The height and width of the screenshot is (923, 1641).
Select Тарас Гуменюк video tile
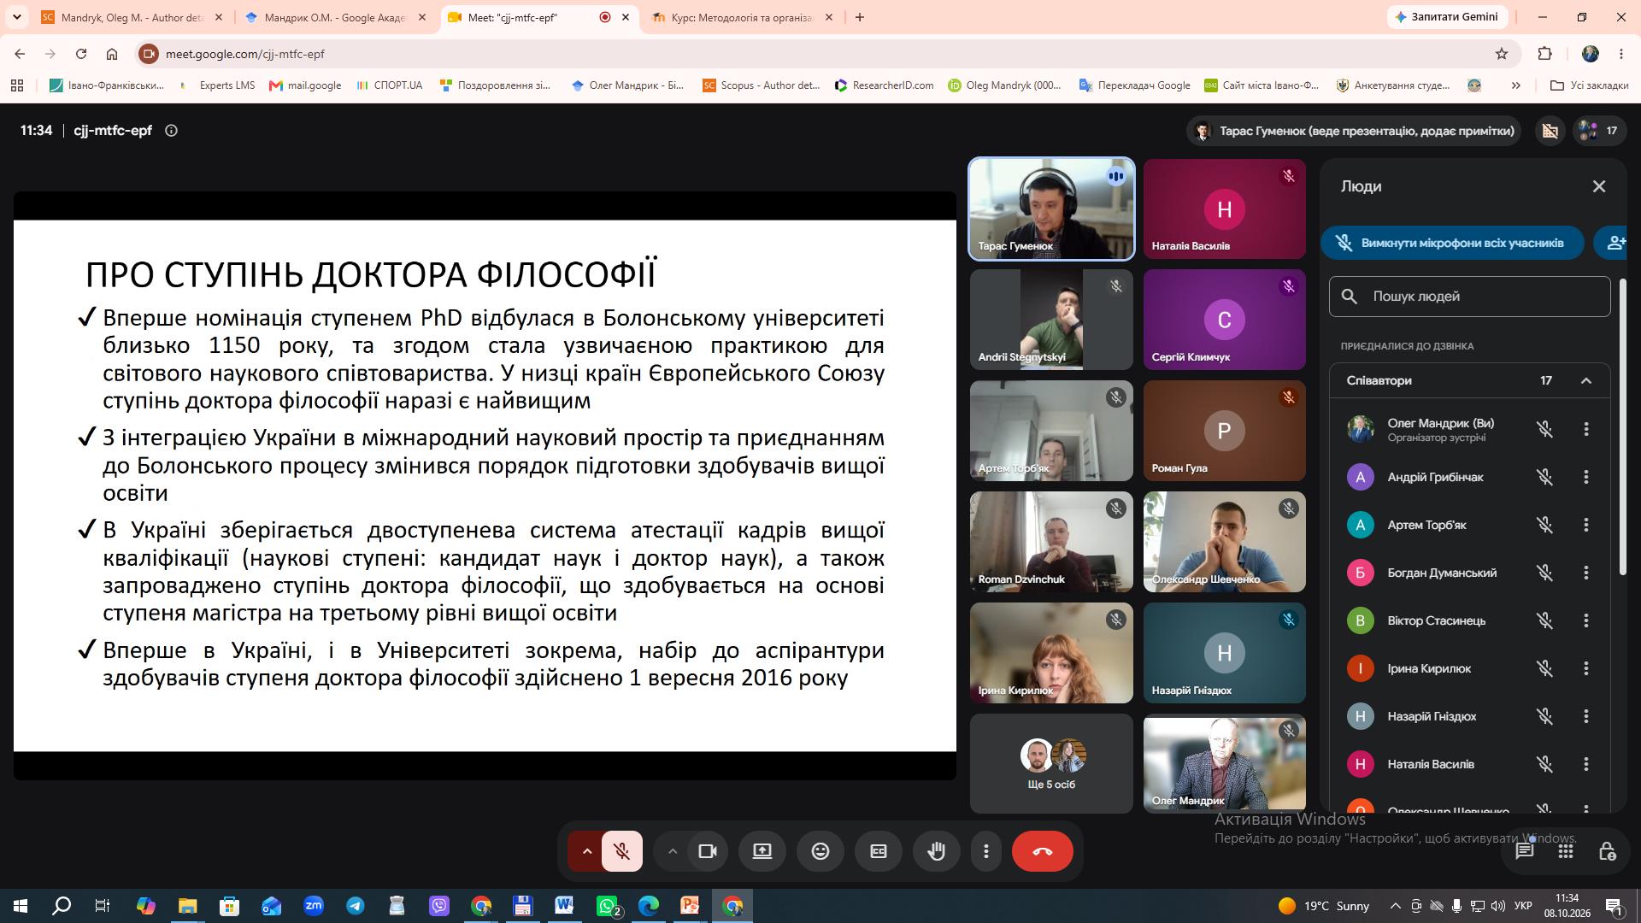point(1051,209)
